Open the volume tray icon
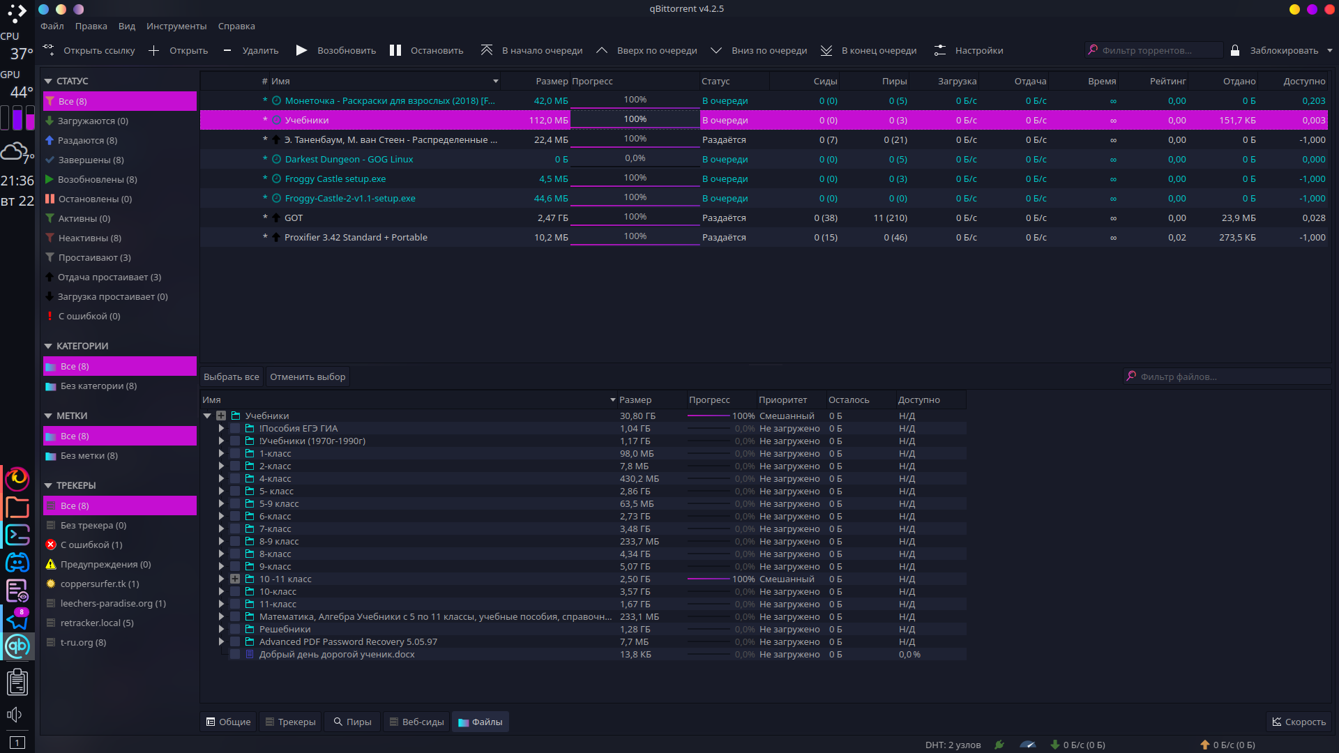The image size is (1339, 753). [x=14, y=715]
